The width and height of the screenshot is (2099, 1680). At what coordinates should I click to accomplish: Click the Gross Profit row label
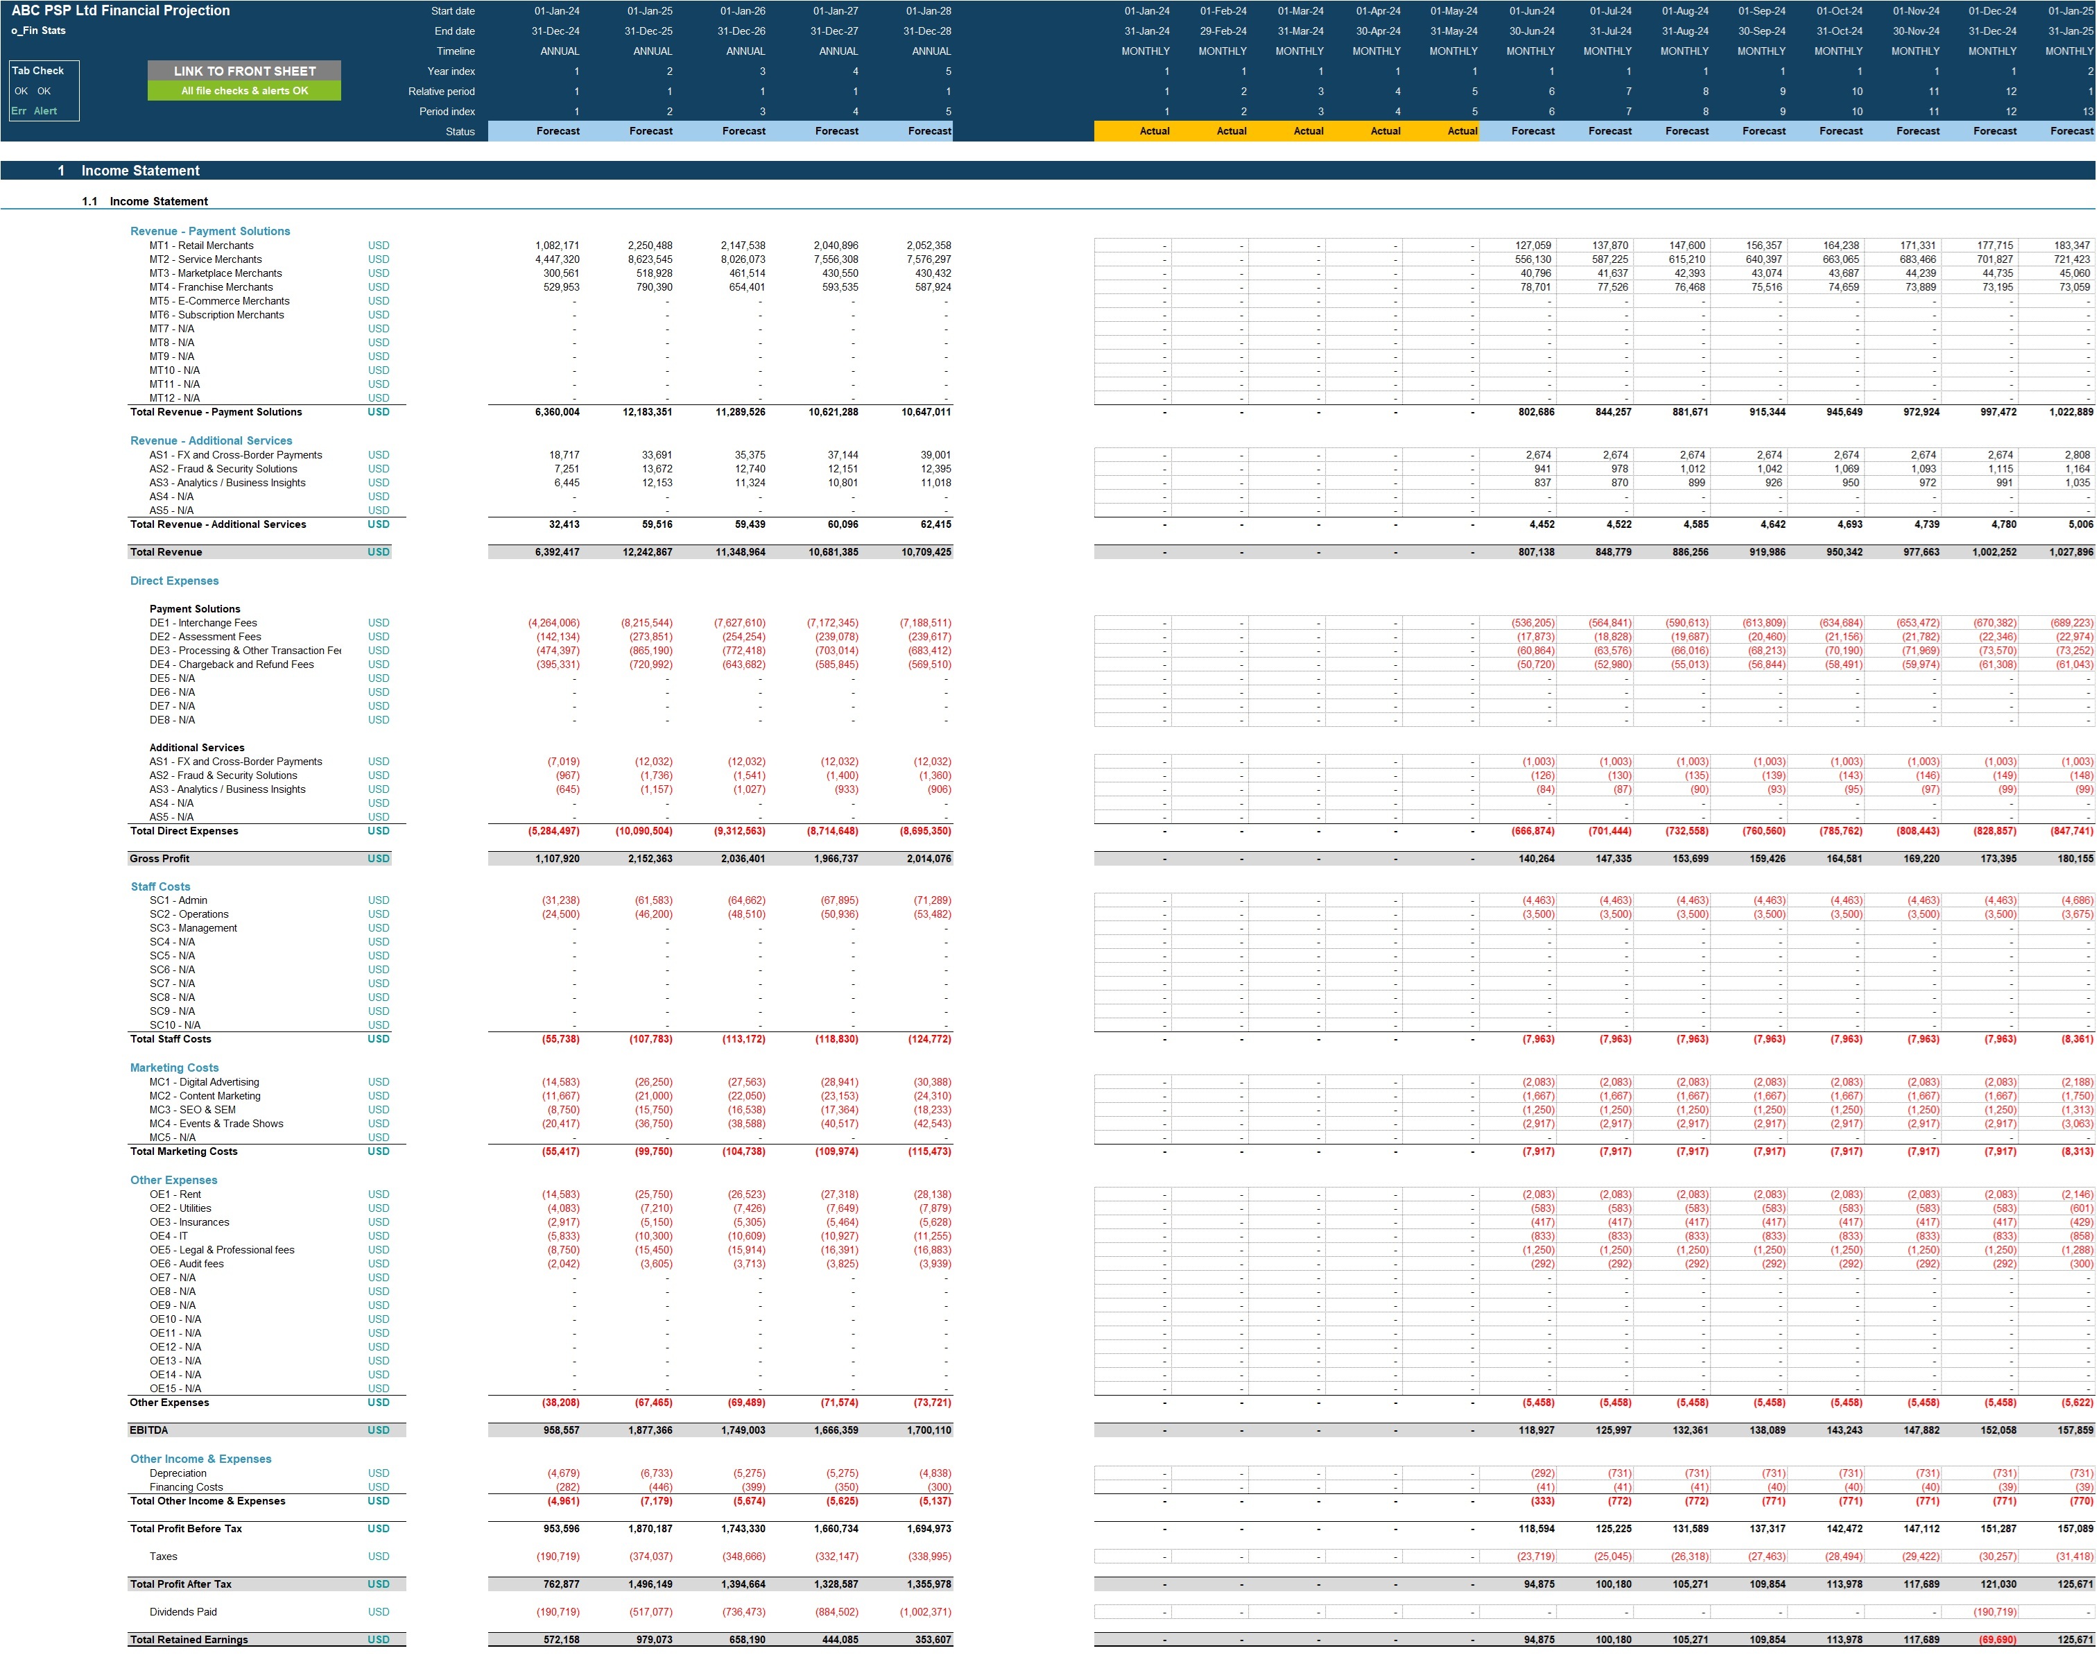coord(159,859)
